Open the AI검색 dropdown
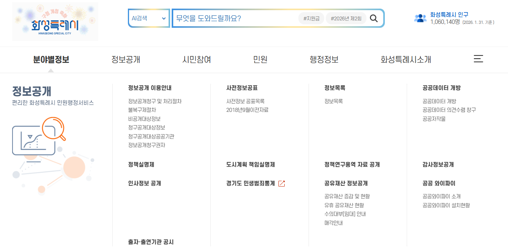Screen dimensions: 508x248 click(x=148, y=18)
